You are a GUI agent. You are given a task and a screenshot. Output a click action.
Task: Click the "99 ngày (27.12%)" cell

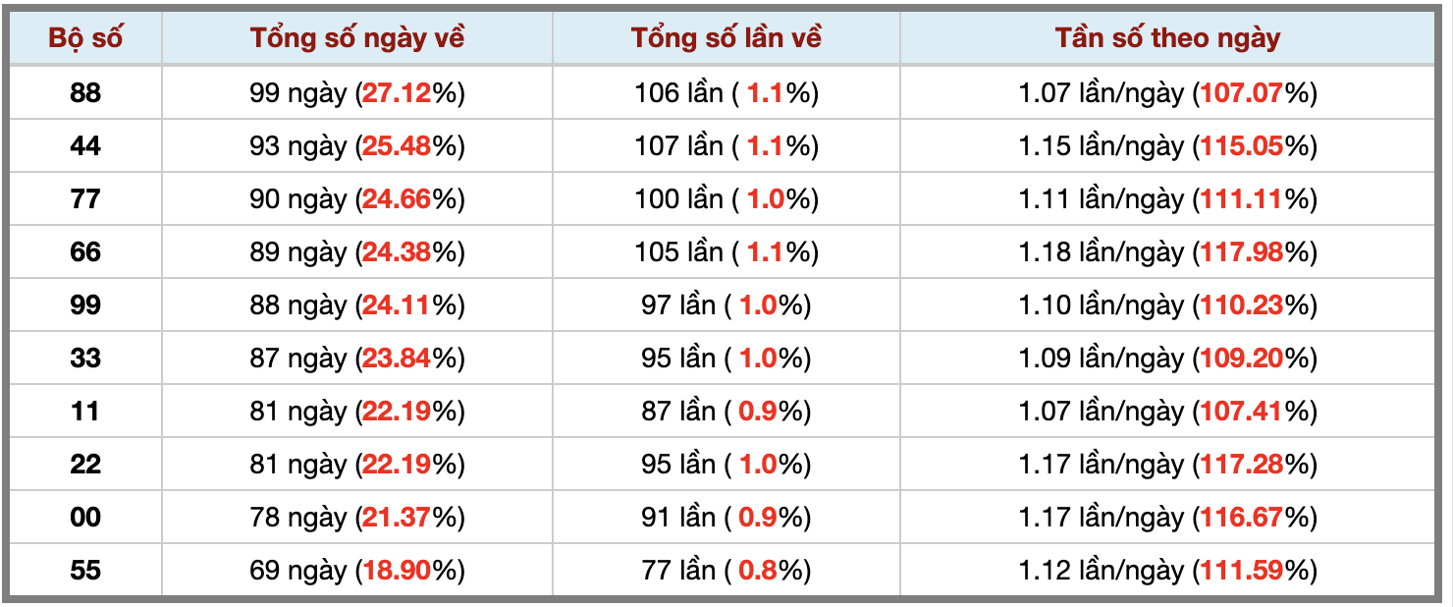point(357,93)
